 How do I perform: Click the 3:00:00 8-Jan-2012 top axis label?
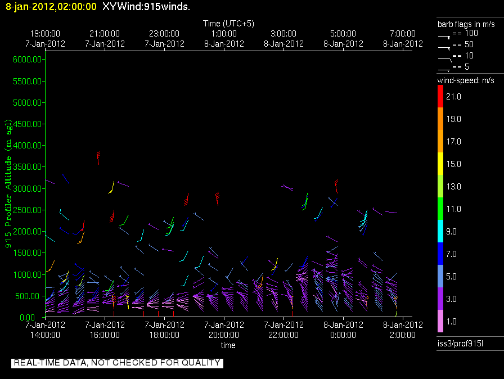pos(283,39)
